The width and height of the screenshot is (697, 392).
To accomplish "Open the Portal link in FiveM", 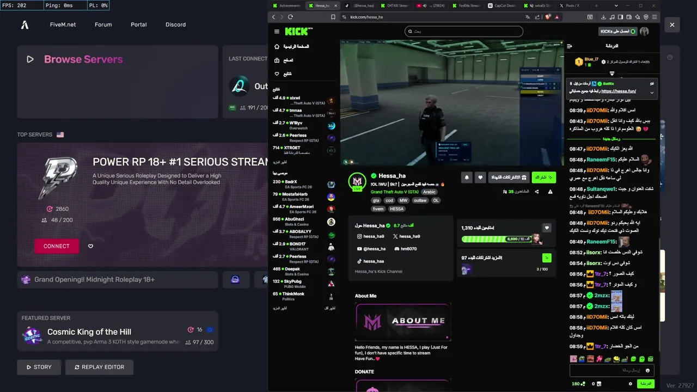I will [138, 24].
